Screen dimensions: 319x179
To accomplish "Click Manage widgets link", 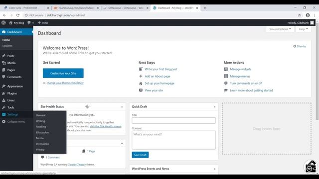I will click(x=240, y=69).
